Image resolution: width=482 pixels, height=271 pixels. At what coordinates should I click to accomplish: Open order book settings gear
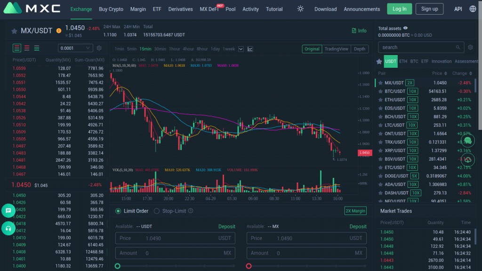tap(99, 48)
